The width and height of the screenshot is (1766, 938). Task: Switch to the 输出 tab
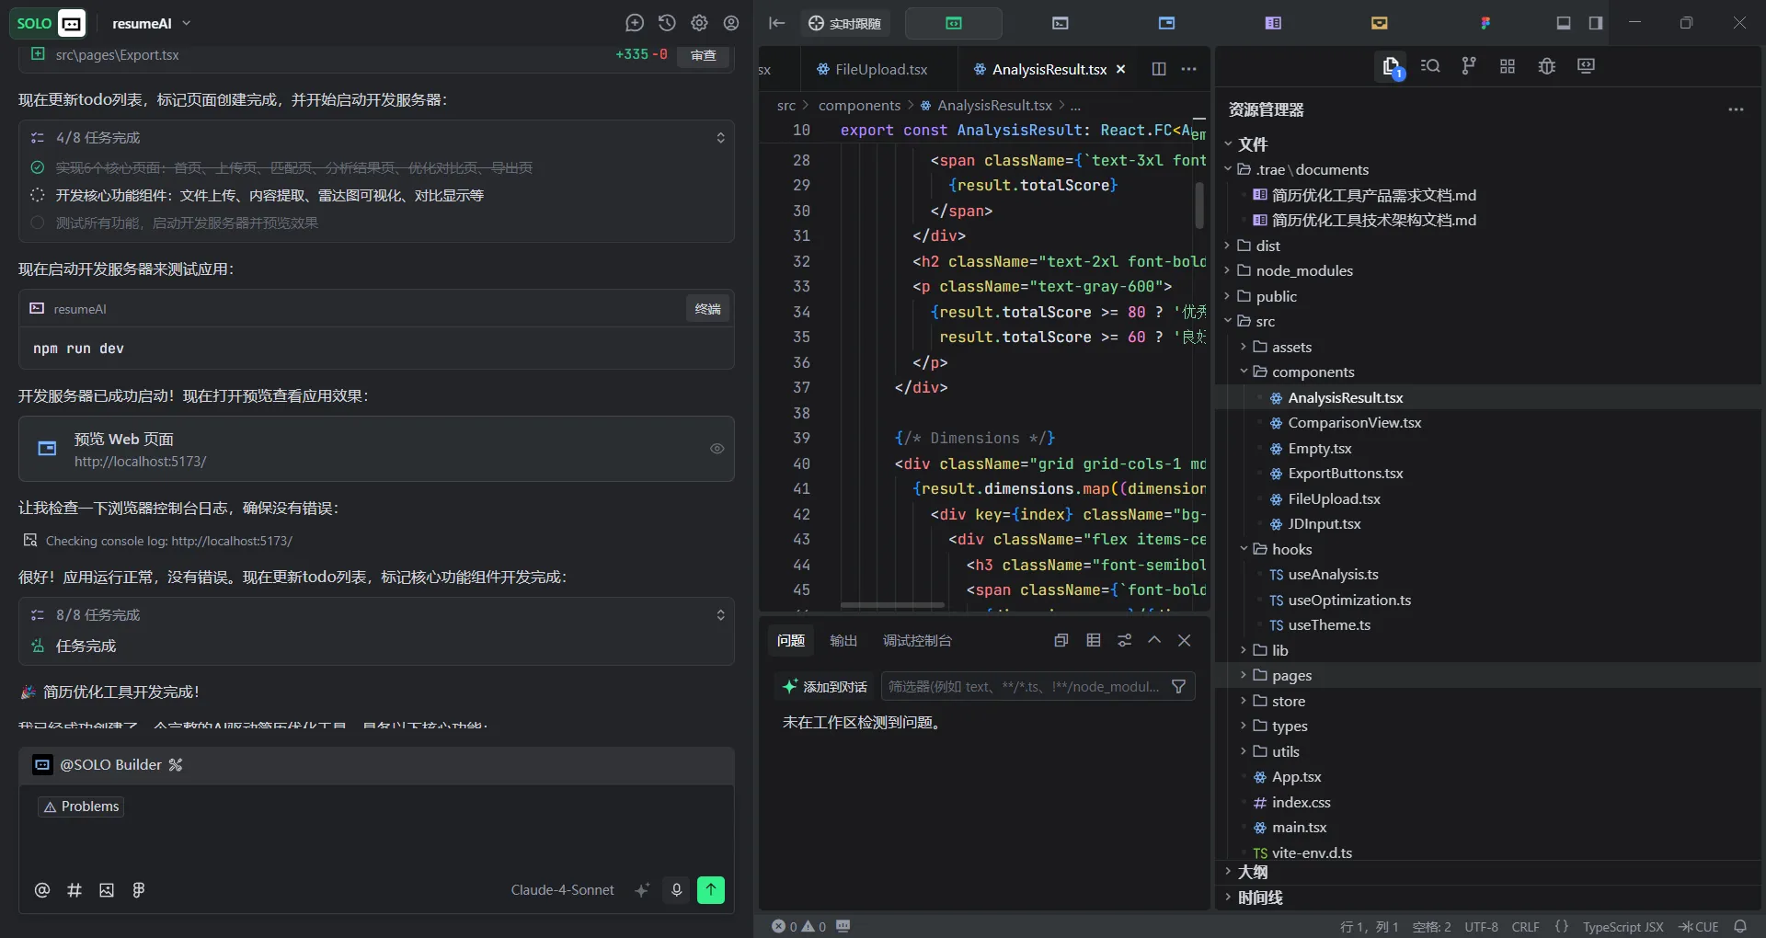tap(843, 641)
